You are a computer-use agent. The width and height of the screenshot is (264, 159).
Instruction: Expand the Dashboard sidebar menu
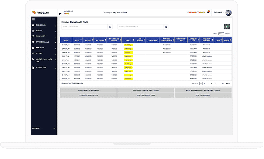[x=44, y=25]
